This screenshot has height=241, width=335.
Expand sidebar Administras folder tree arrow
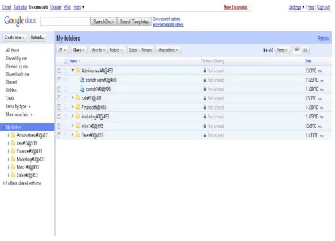pos(9,135)
